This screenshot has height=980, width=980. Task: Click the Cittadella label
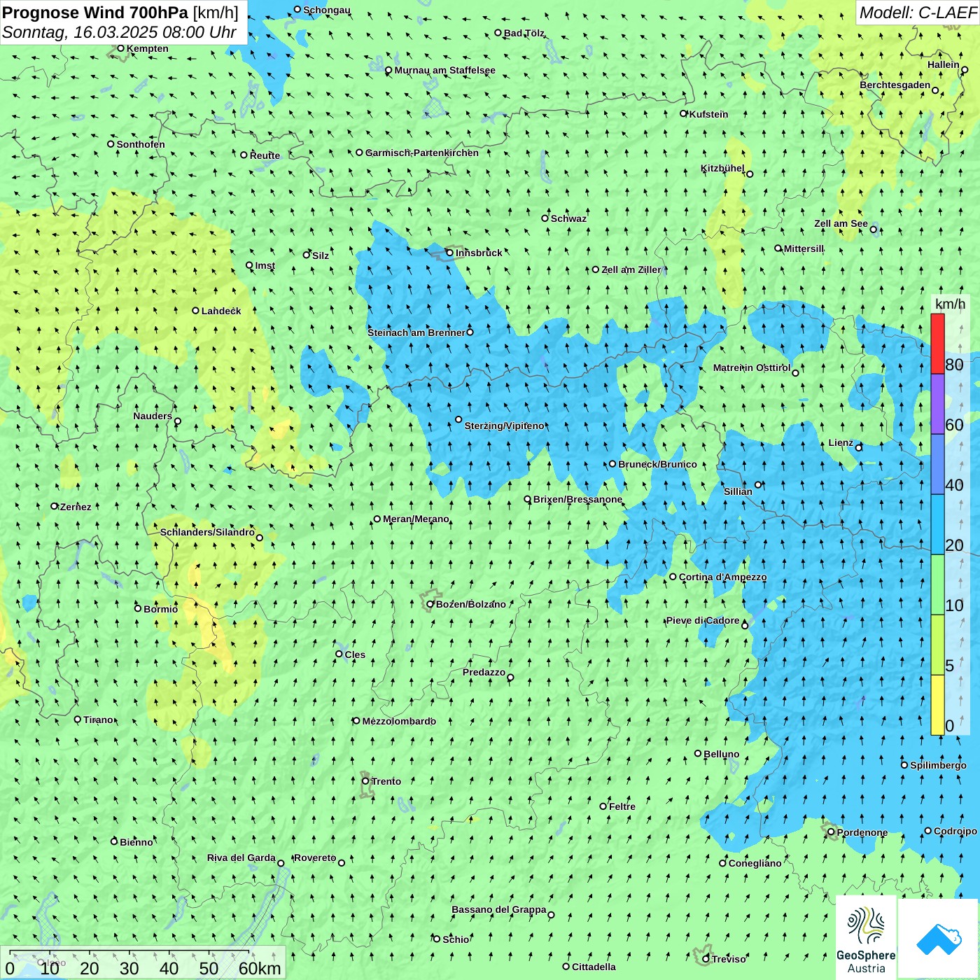pyautogui.click(x=594, y=967)
